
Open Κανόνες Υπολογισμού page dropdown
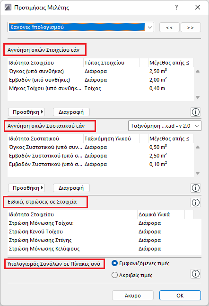(81, 27)
